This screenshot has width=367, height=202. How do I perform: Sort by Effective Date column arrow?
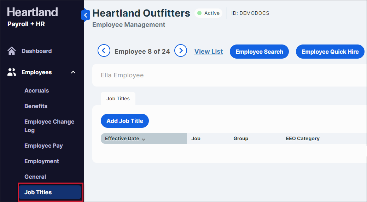(x=144, y=139)
